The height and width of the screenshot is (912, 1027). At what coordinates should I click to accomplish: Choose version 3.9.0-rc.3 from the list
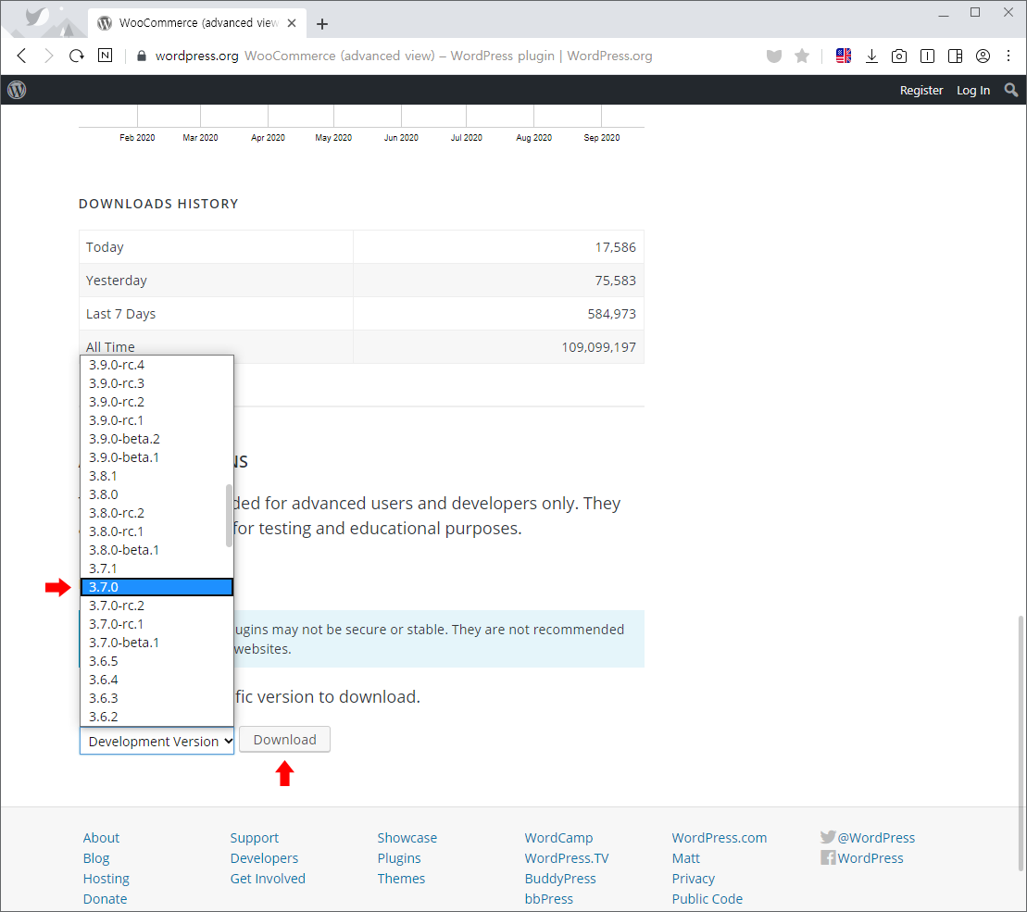157,383
